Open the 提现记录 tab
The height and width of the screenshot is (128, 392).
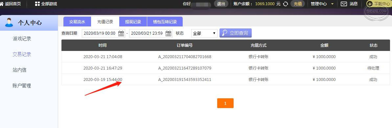point(133,22)
